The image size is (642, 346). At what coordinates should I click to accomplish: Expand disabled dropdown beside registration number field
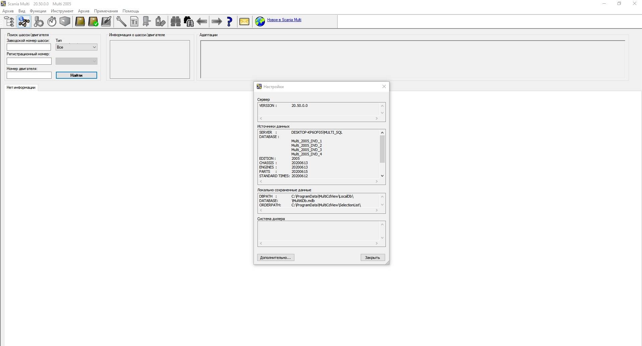tap(76, 61)
